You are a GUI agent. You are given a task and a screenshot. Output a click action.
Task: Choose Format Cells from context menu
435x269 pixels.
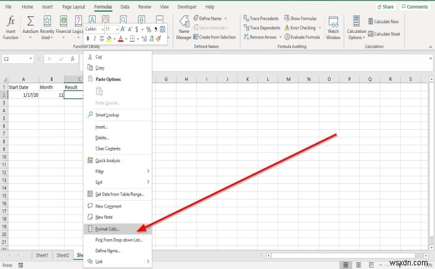(117, 229)
